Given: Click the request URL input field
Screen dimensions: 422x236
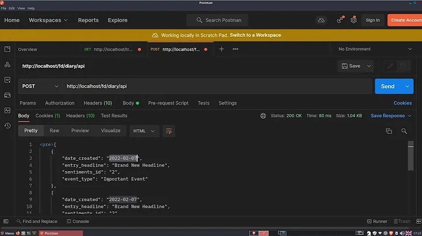Looking at the screenshot, I should (x=217, y=86).
